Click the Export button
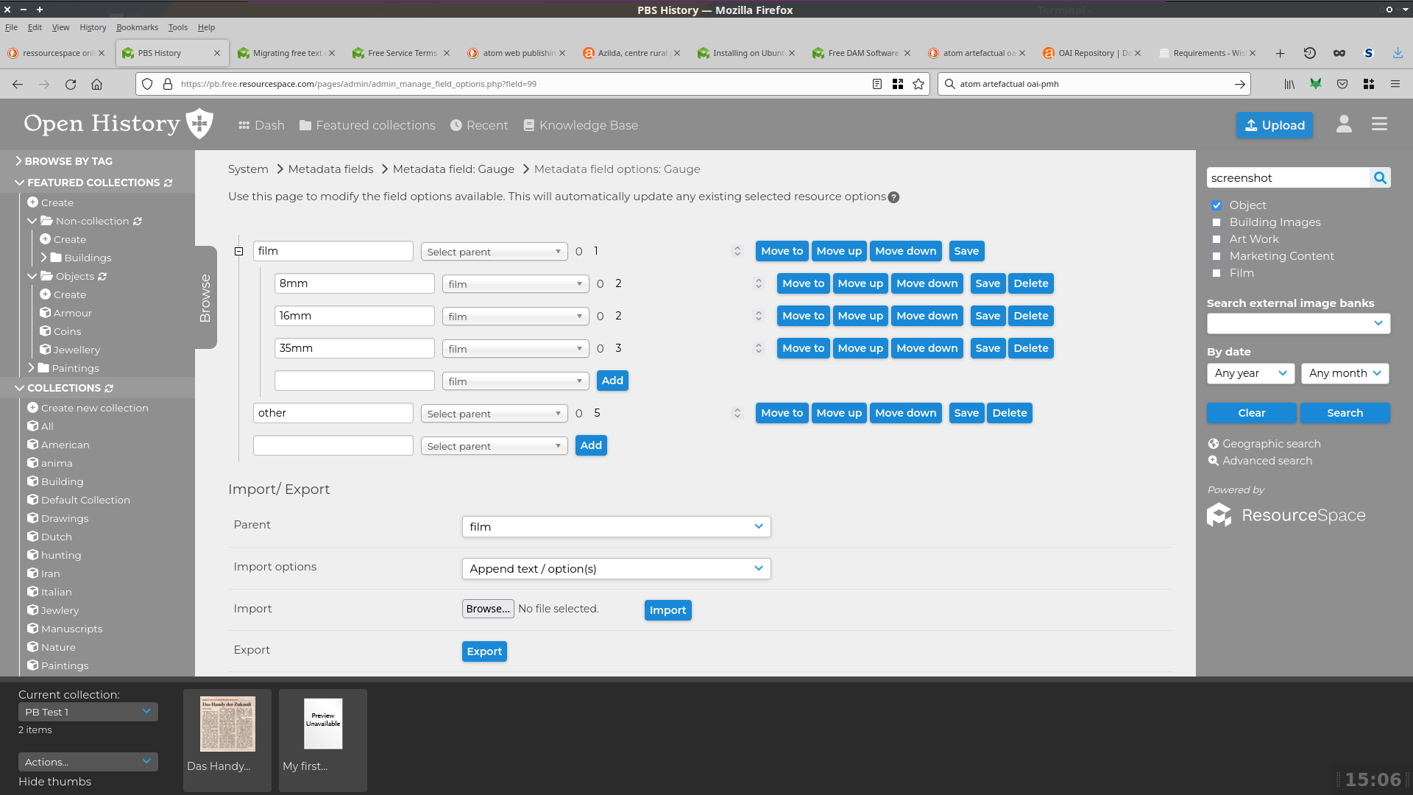 [x=484, y=651]
